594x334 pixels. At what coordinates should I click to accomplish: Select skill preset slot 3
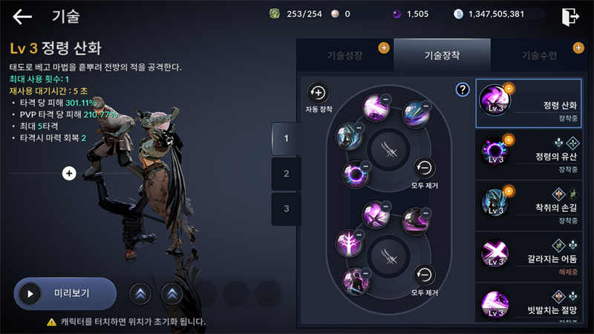pyautogui.click(x=287, y=209)
